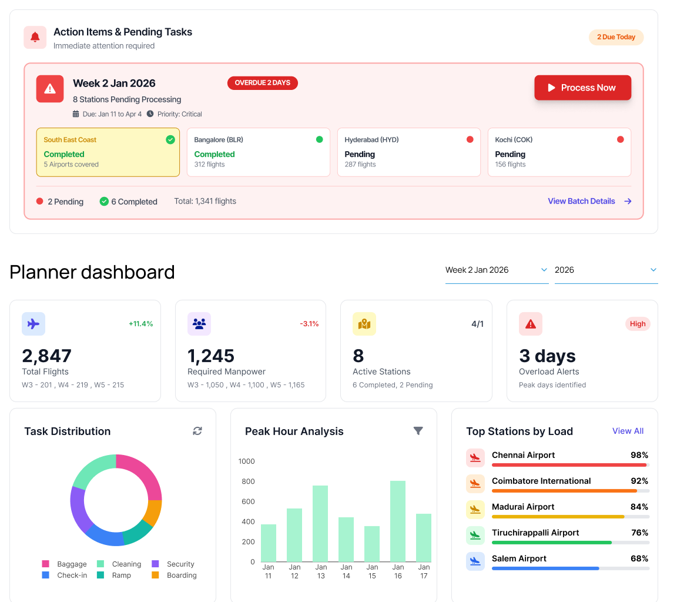Viewport: 677px width, 602px height.
Task: Expand the rightmost dropdown near the top filters
Action: click(653, 270)
